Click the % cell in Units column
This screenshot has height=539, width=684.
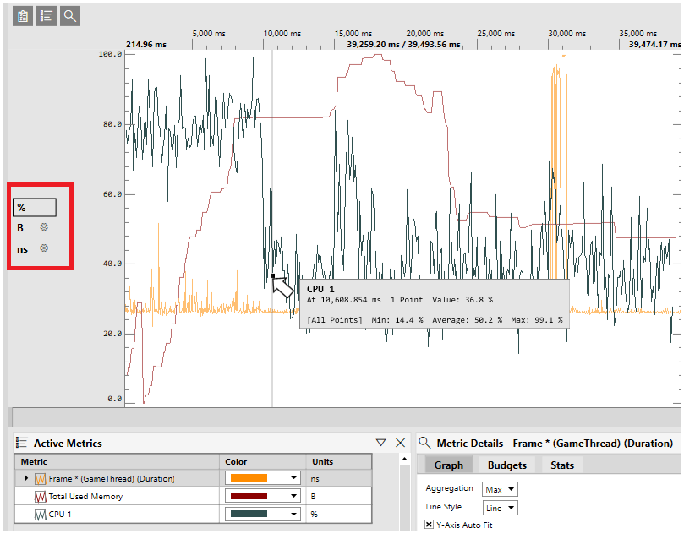coord(339,514)
